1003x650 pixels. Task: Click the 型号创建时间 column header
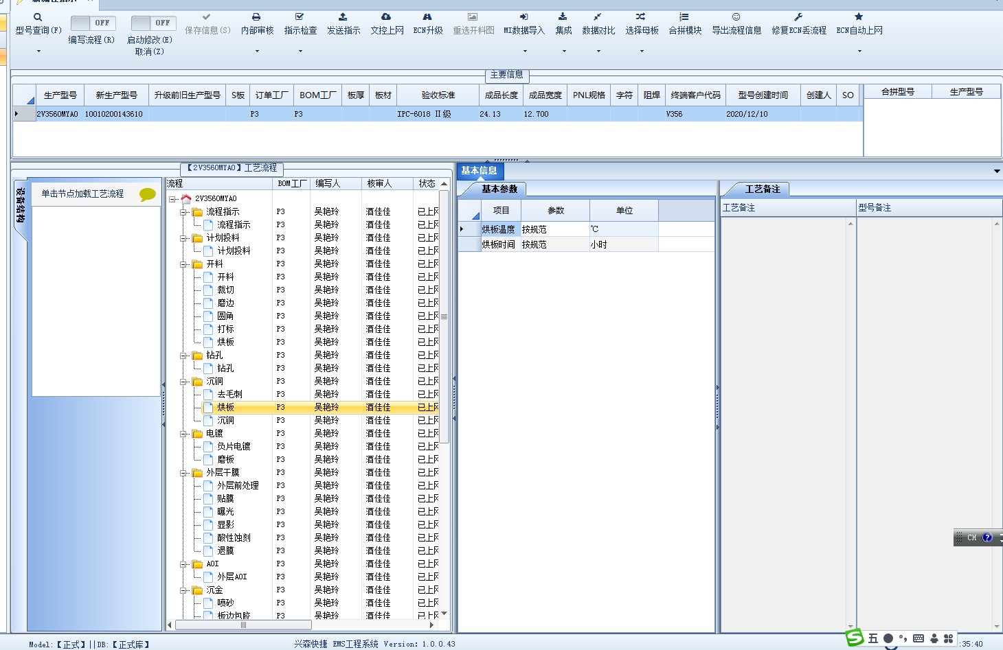click(763, 95)
